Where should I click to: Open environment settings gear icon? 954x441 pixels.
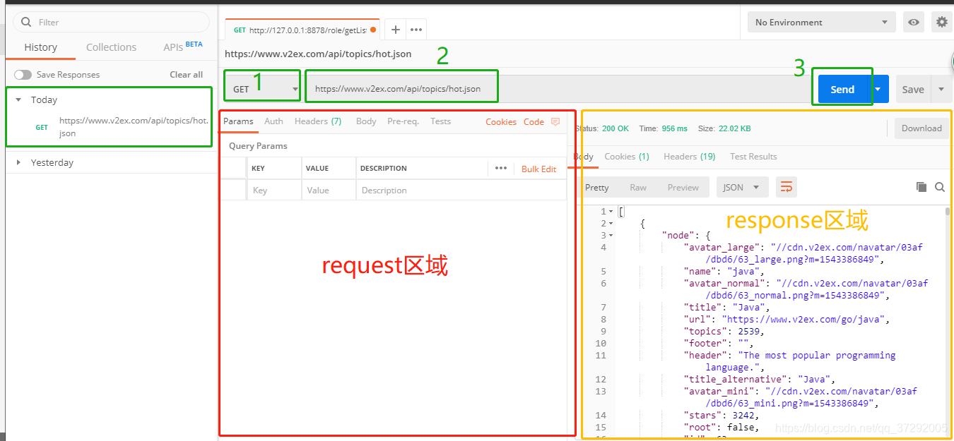click(x=941, y=23)
